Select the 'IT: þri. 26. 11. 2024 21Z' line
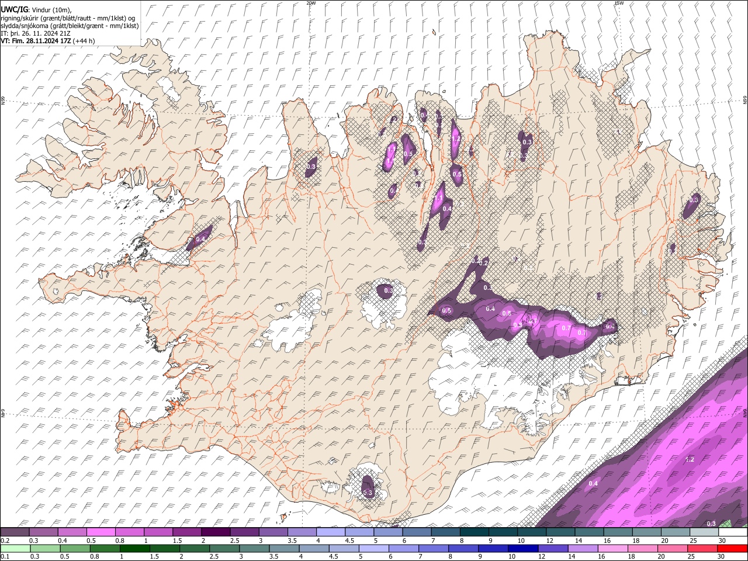This screenshot has width=748, height=561. (36, 33)
